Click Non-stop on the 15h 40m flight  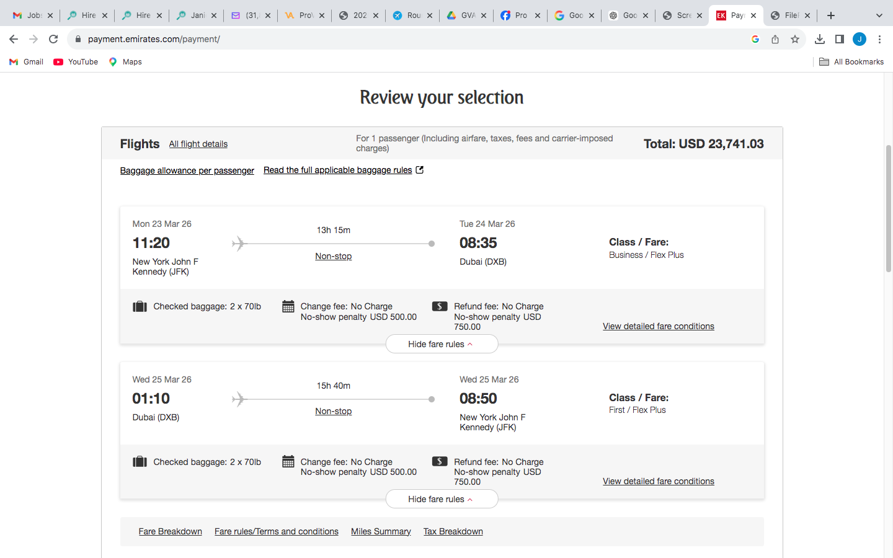coord(334,411)
